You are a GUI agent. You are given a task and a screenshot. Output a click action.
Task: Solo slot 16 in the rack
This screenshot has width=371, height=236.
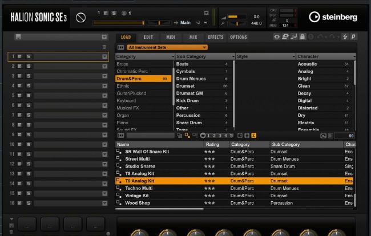29,203
